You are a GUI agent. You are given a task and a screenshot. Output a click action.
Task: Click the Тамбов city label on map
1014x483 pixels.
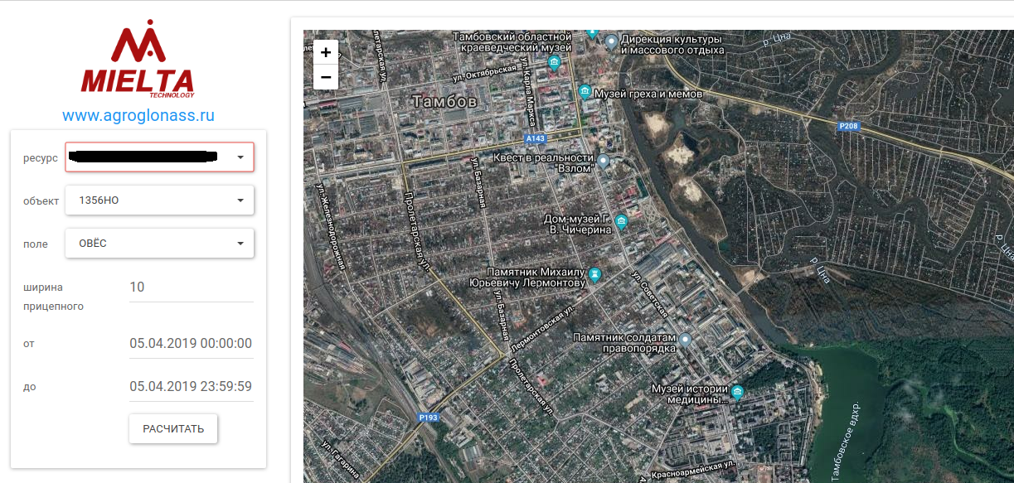tap(444, 102)
